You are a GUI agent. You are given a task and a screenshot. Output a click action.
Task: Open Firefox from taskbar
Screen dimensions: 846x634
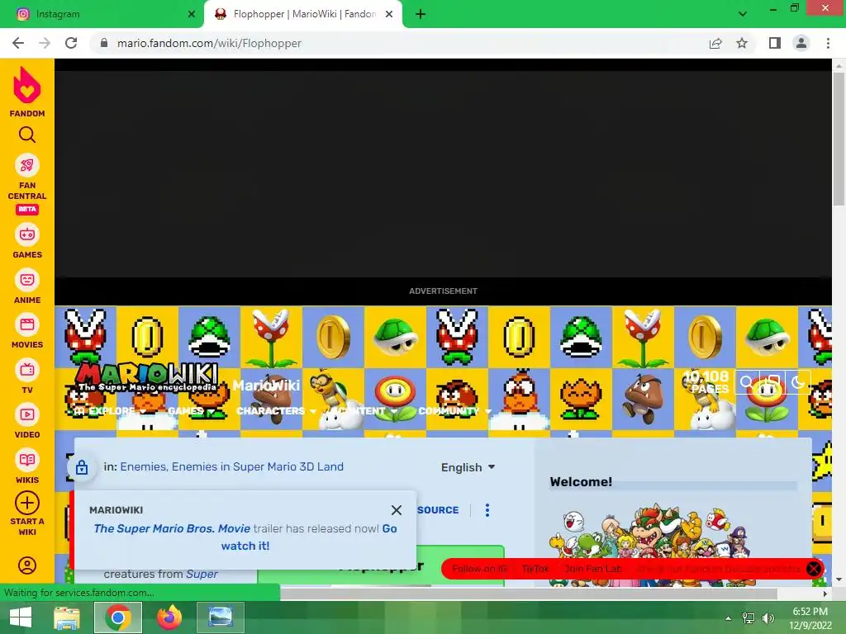click(169, 617)
